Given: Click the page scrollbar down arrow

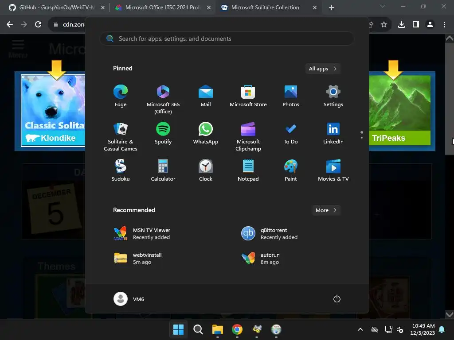Looking at the screenshot, I should [x=450, y=314].
